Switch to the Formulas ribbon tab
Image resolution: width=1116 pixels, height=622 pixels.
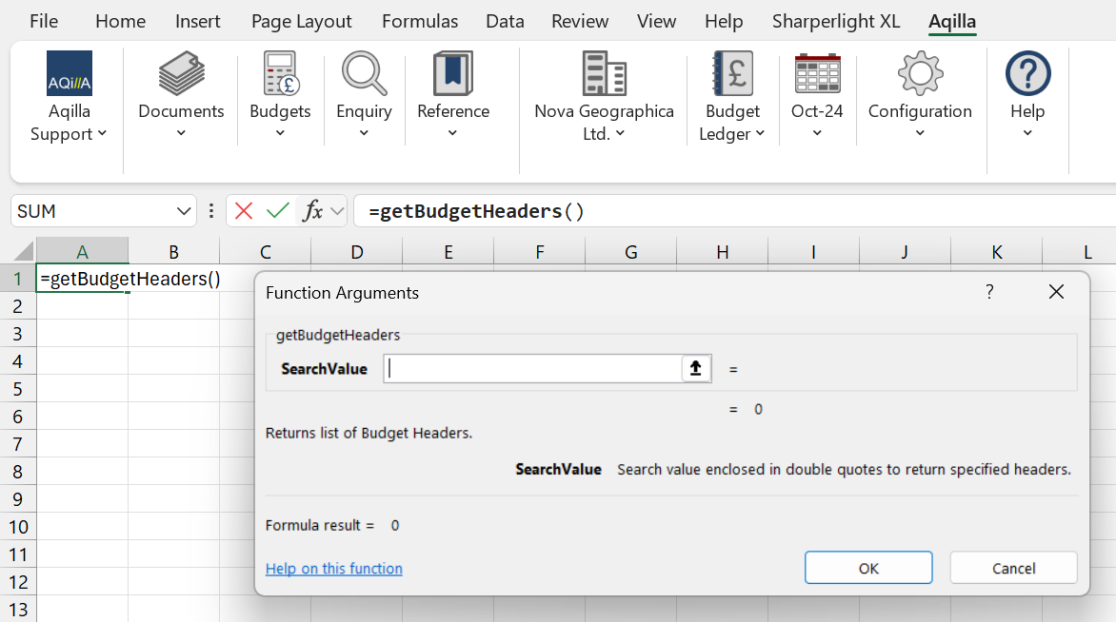coord(420,21)
